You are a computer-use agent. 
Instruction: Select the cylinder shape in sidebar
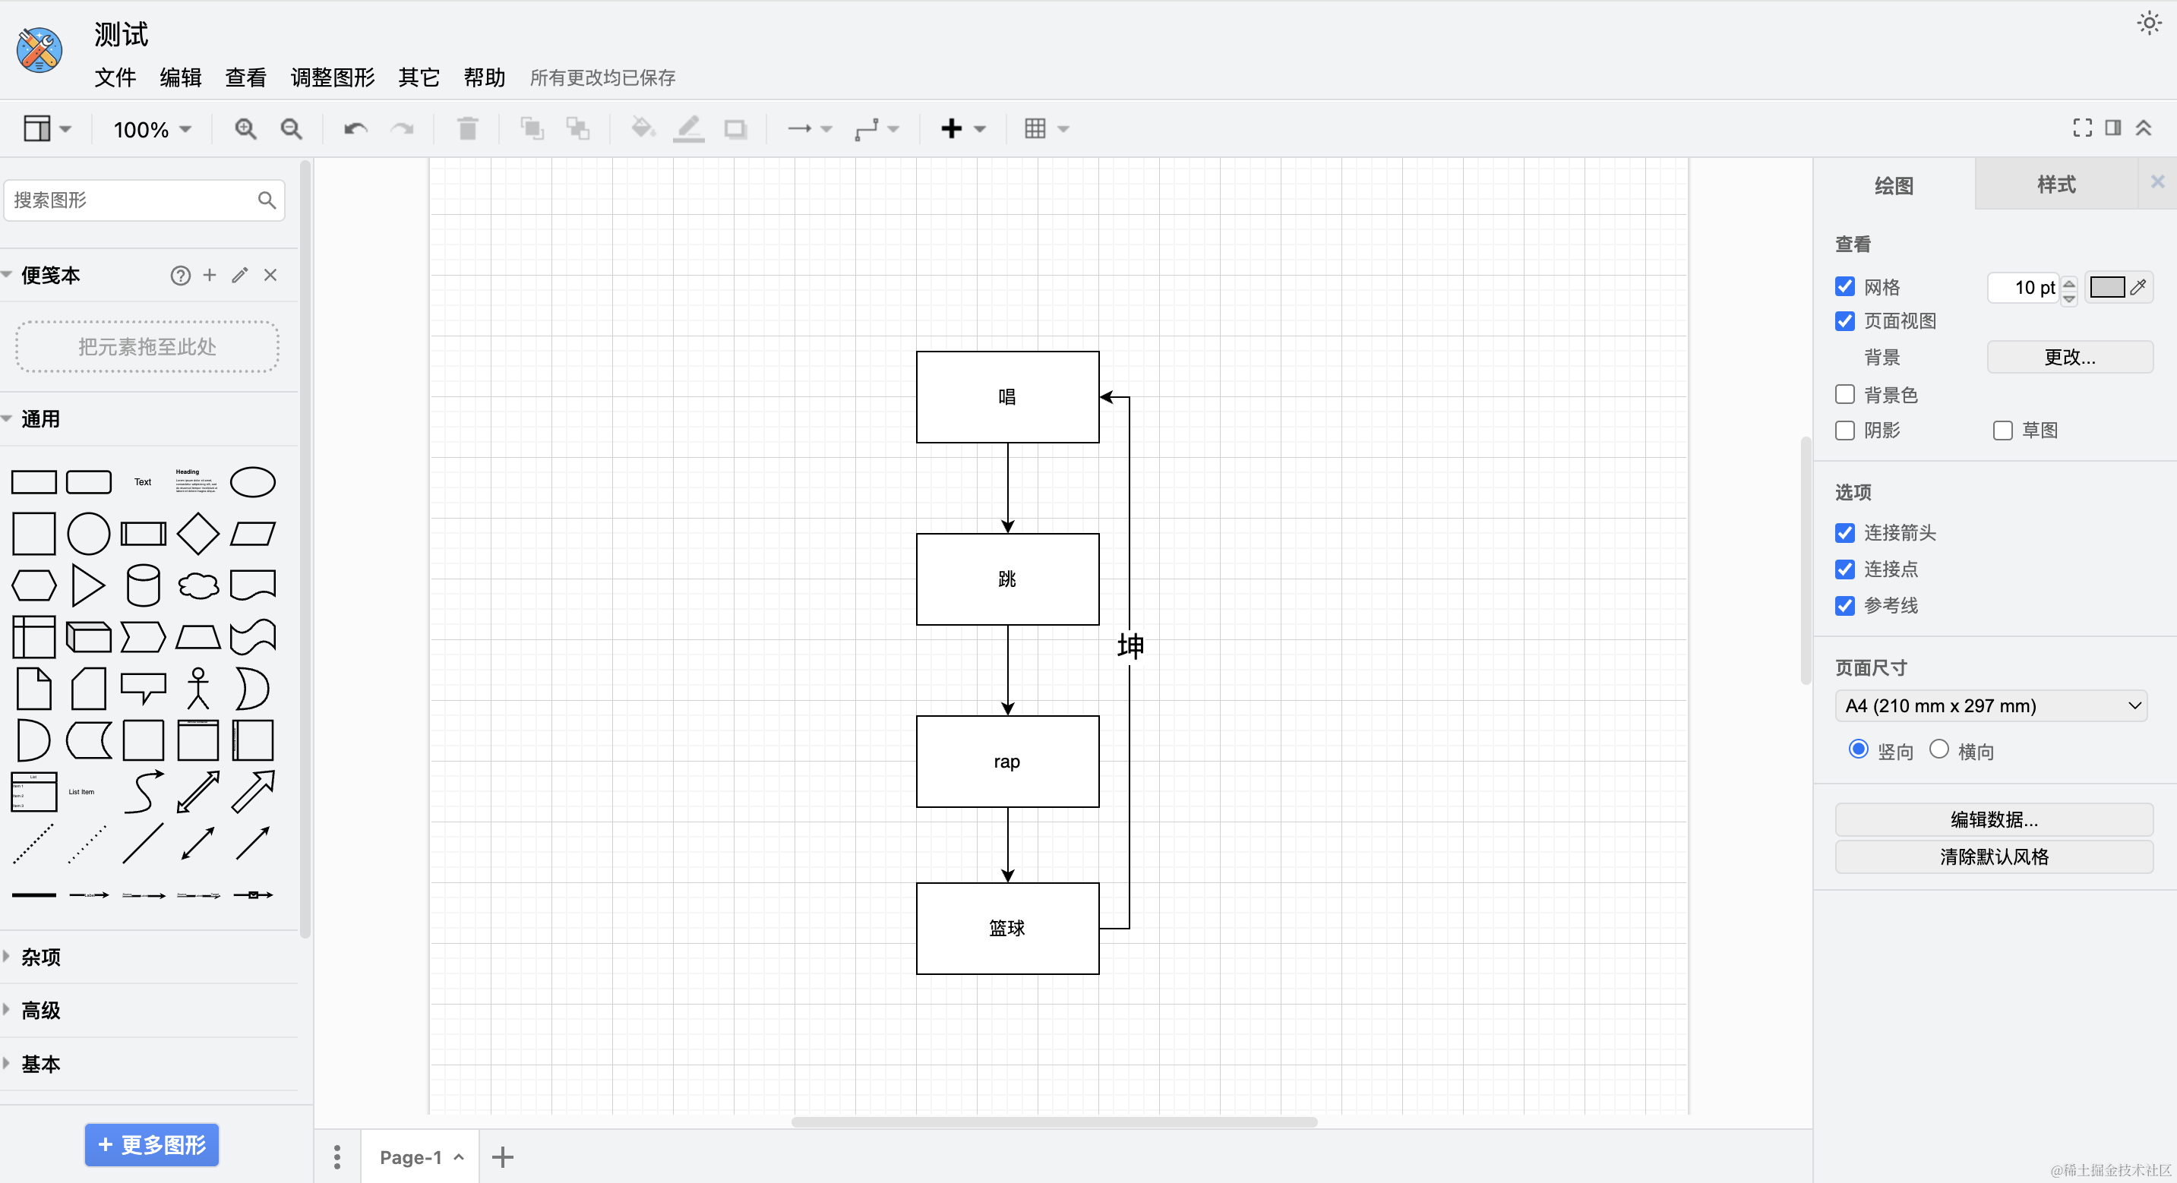tap(143, 585)
